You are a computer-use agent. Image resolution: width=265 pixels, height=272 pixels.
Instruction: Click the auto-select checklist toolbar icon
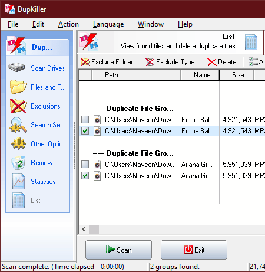tap(253, 62)
